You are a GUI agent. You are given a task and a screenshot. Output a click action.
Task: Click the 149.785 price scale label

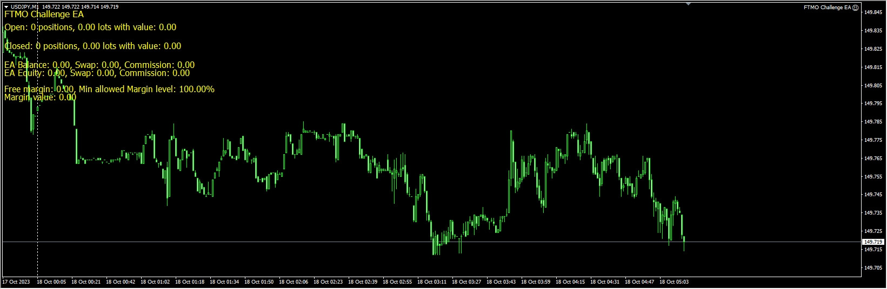point(873,122)
